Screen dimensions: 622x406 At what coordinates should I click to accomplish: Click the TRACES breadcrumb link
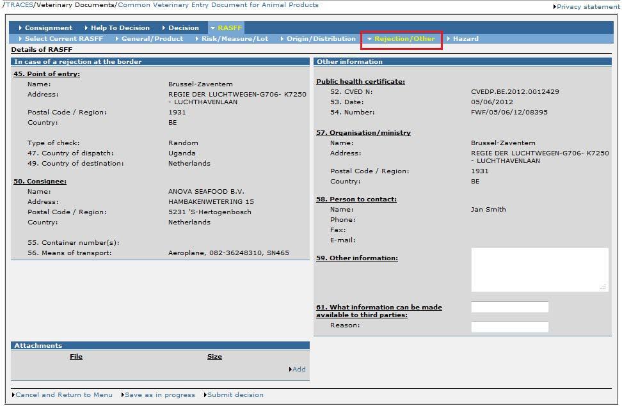click(x=19, y=4)
